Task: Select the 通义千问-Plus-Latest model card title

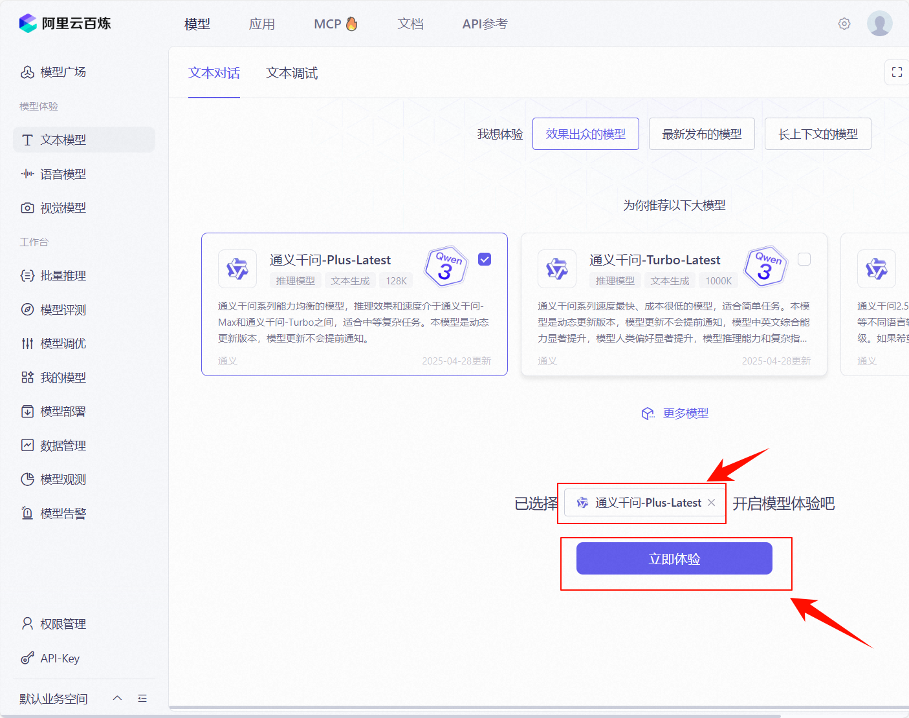Action: [330, 260]
